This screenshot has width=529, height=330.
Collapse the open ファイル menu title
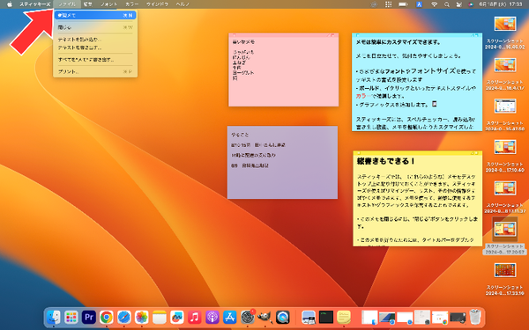67,4
